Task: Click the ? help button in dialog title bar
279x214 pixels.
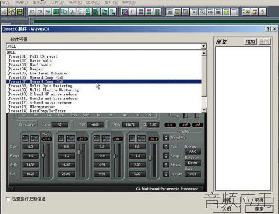Action: click(268, 29)
